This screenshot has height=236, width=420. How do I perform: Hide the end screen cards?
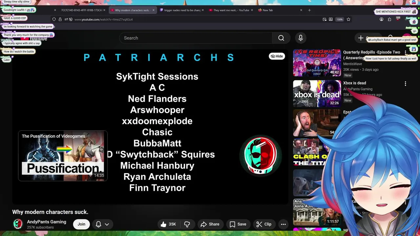[x=277, y=56]
